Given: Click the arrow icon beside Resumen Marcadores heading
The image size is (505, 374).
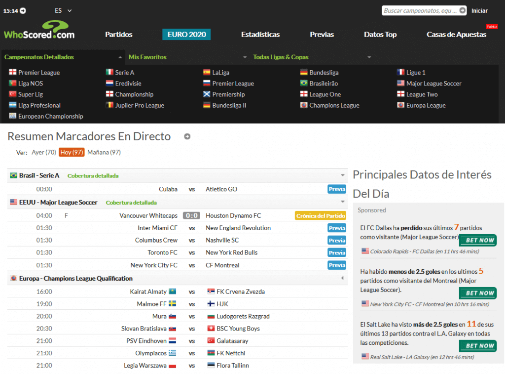Looking at the screenshot, I should 187,136.
